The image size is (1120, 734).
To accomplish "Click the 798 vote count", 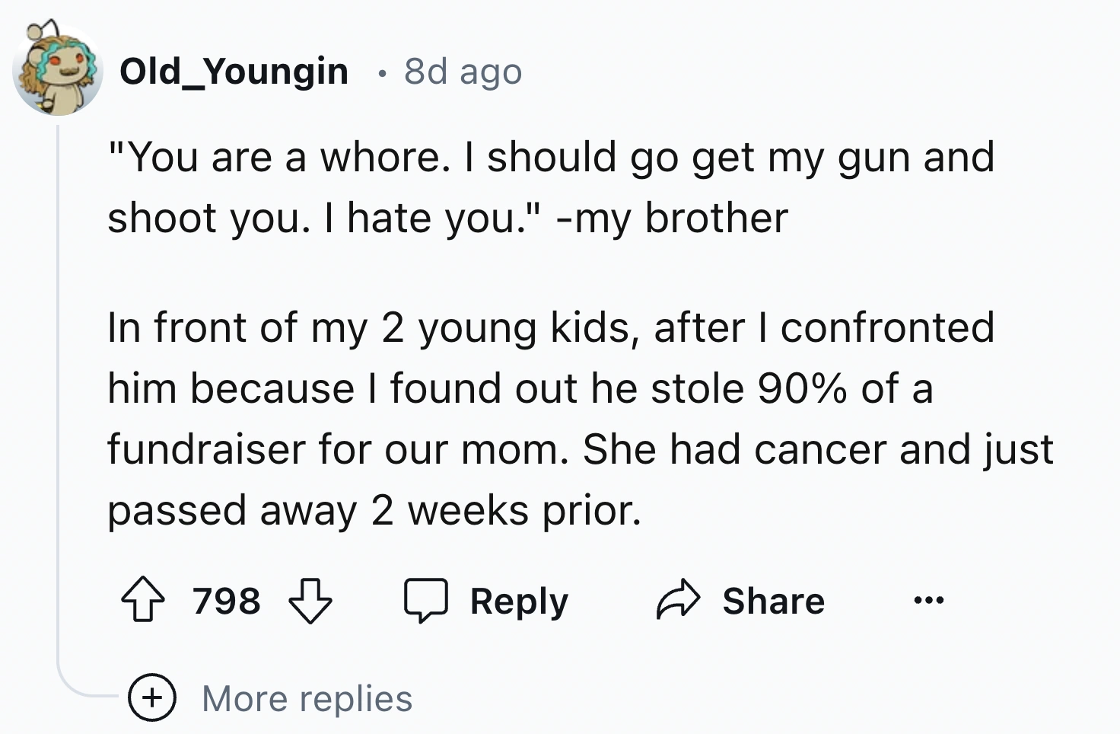I will 226,602.
